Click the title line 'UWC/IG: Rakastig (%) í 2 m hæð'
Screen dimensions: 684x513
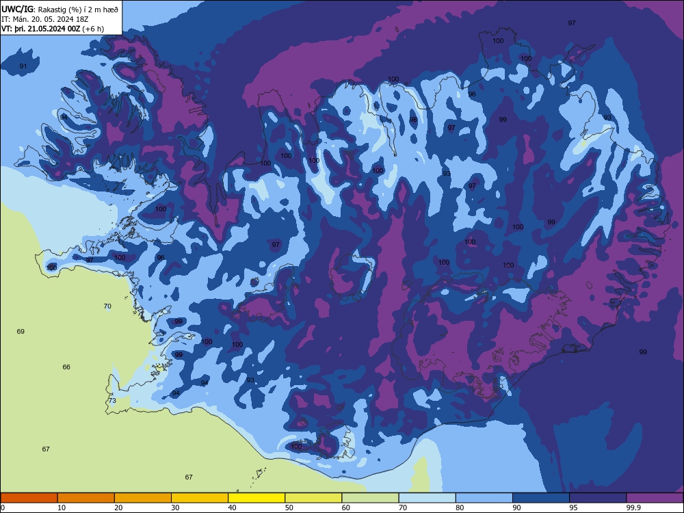pos(60,9)
